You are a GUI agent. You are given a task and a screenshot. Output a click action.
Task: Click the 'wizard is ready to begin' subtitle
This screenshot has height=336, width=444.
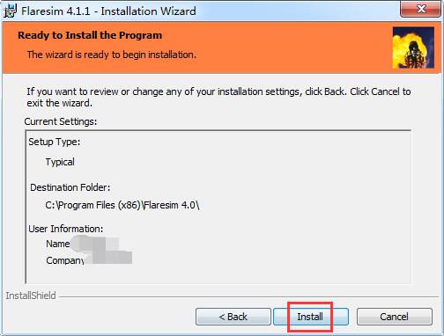click(112, 55)
